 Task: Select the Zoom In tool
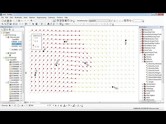click(x=2, y=24)
